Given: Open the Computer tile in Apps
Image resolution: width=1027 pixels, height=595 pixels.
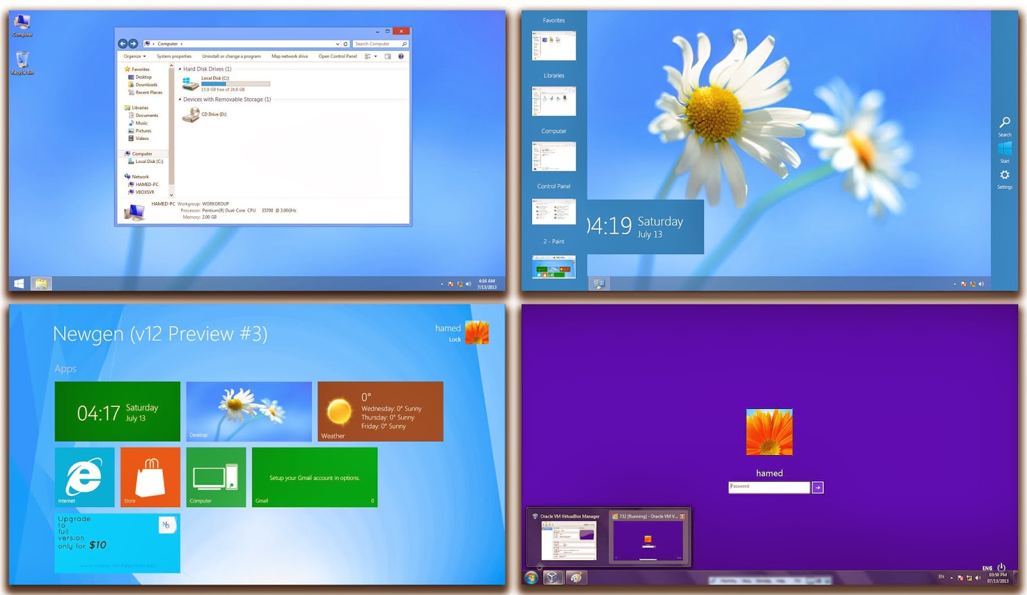Looking at the screenshot, I should tap(216, 477).
